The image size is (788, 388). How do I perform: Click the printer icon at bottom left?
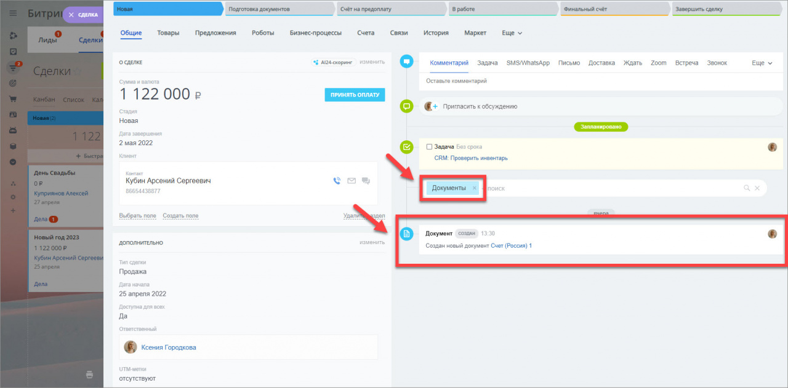pyautogui.click(x=89, y=374)
